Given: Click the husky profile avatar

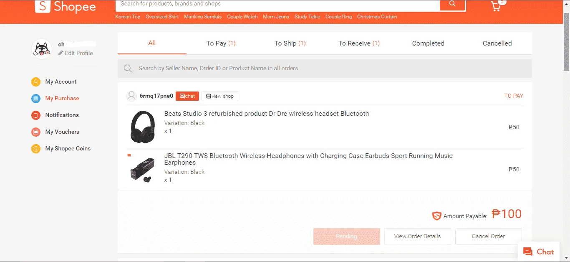Looking at the screenshot, I should tap(42, 49).
